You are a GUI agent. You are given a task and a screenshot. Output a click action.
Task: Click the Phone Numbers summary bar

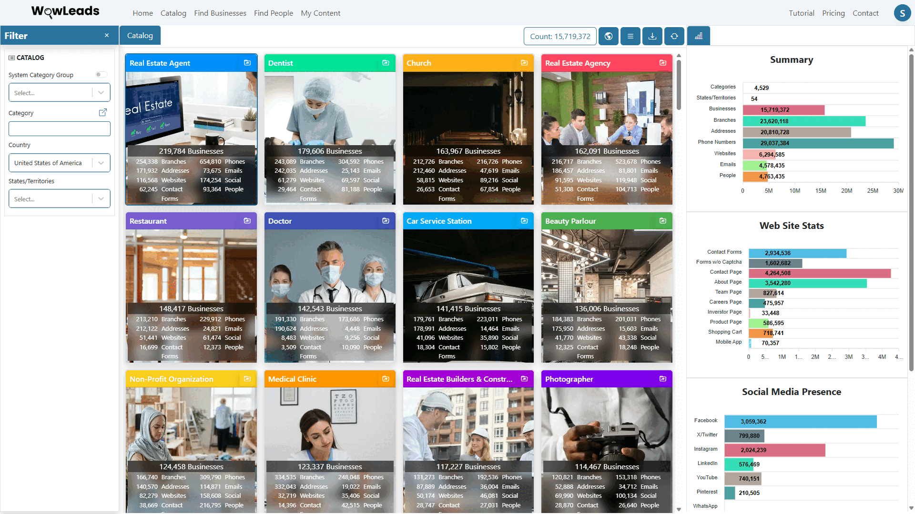click(x=818, y=143)
